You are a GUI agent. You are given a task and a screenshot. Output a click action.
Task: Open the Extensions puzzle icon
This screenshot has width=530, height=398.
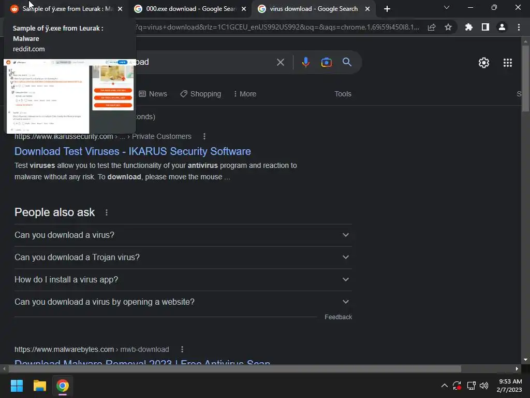[x=468, y=27]
